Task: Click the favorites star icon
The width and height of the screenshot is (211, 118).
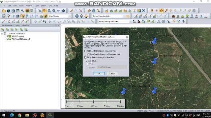Action: point(128,16)
